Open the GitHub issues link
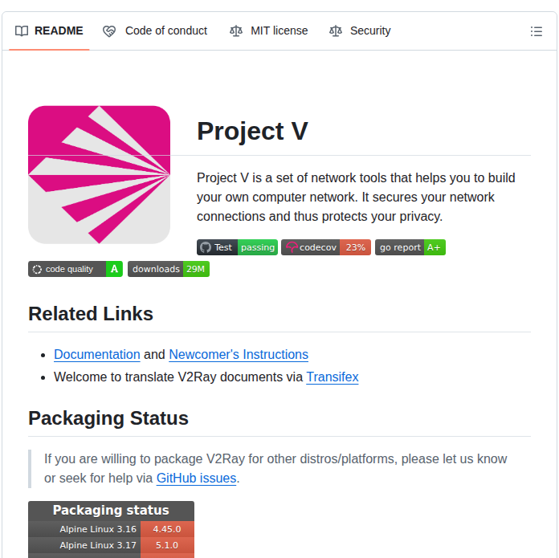 [196, 479]
